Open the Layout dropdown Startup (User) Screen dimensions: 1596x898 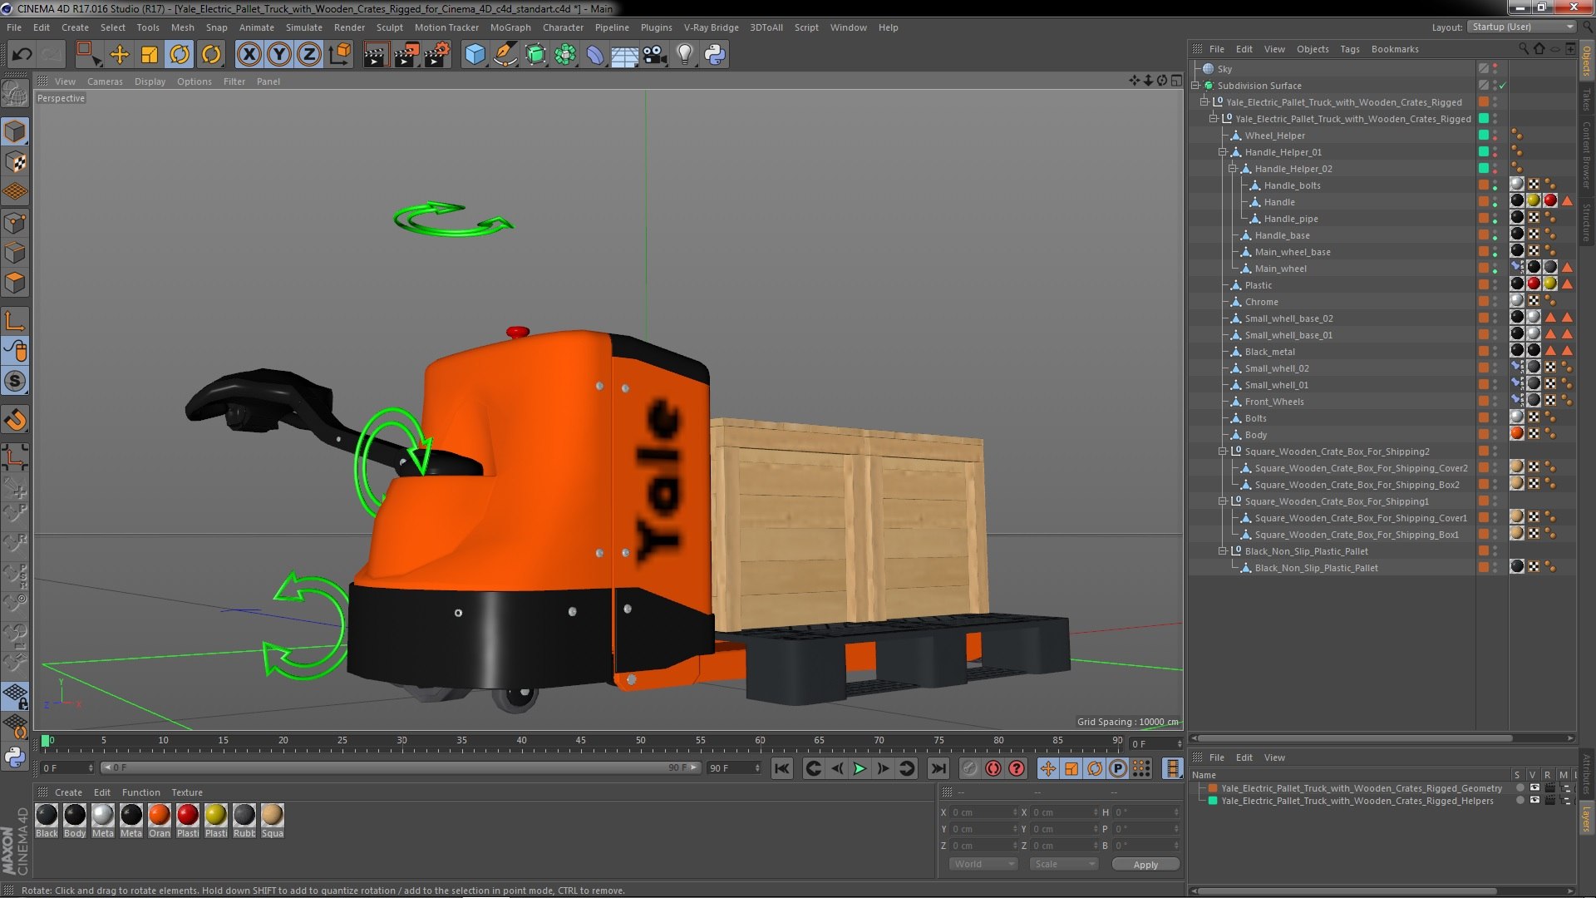[1521, 27]
